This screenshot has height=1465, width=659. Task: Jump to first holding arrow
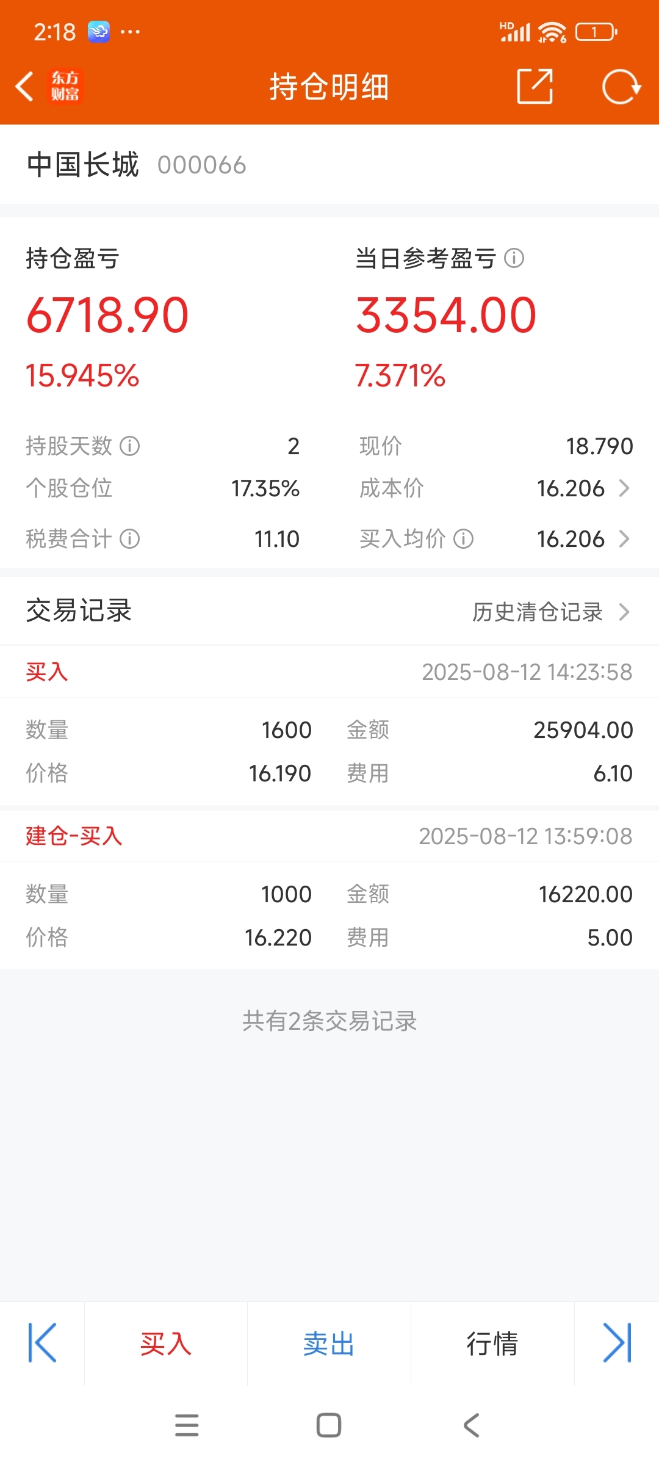click(x=42, y=1343)
